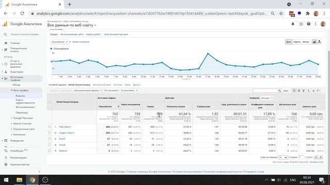Click the Поведение behavior icon
This screenshot has width=330, height=185.
coord(6,140)
